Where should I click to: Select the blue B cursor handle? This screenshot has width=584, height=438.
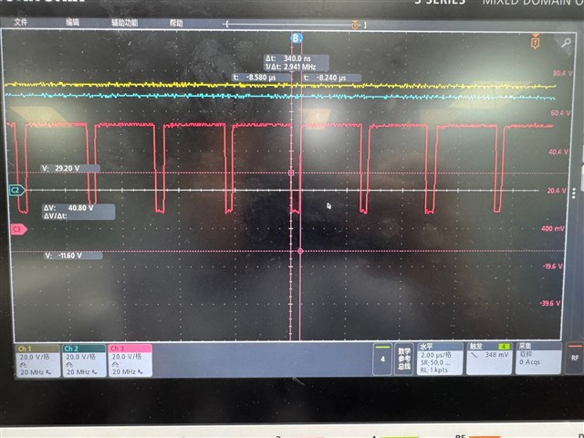click(x=296, y=38)
